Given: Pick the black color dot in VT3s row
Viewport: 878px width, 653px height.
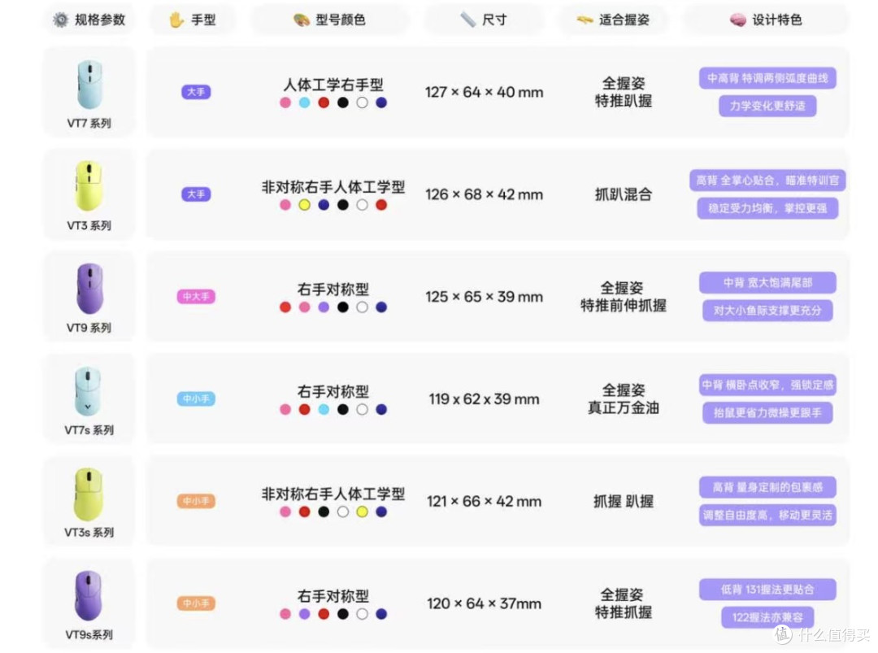Looking at the screenshot, I should 324,512.
